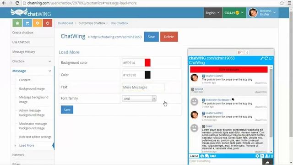
Task: Click the user avatar in the header
Action: click(x=253, y=13)
